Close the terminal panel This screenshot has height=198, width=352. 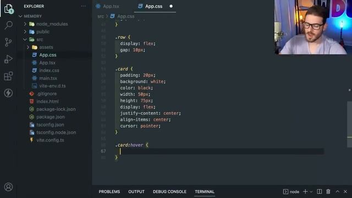[x=345, y=191]
